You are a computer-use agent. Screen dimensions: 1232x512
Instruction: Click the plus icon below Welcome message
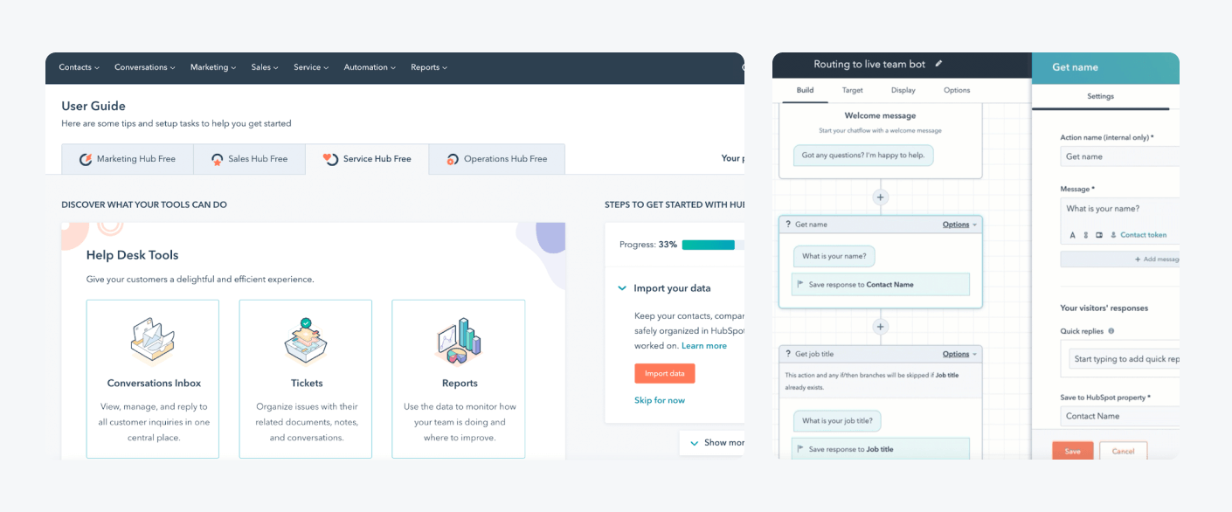pyautogui.click(x=880, y=197)
